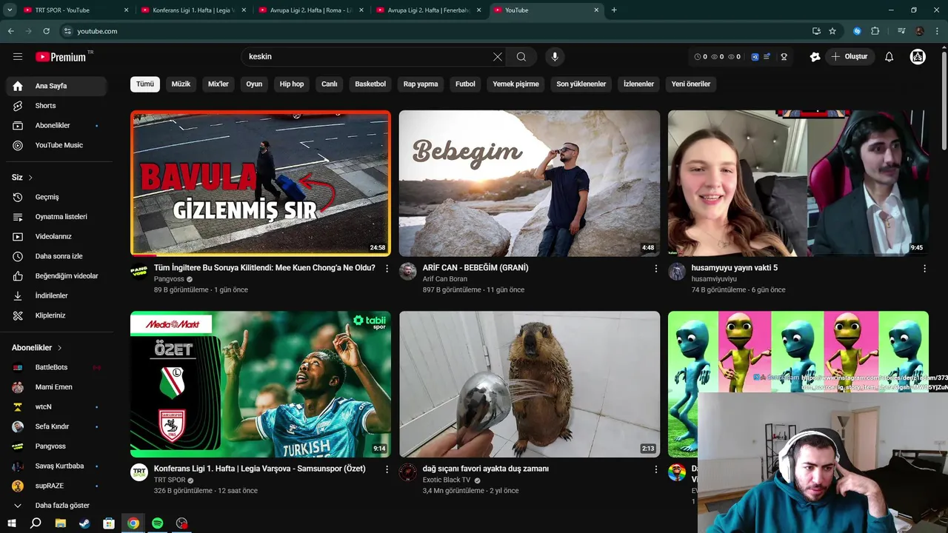
Task: Open Chrome extensions puzzle icon
Action: coord(875,31)
